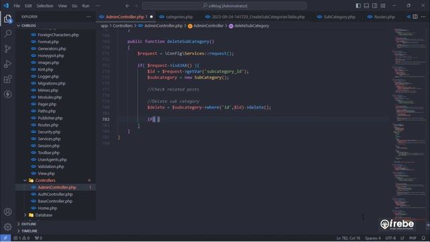Go forward with the navigation arrow
Image resolution: width=430 pixels, height=242 pixels.
coord(136,6)
